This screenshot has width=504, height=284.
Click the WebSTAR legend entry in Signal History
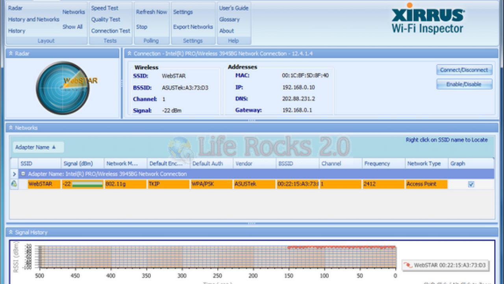pyautogui.click(x=445, y=265)
